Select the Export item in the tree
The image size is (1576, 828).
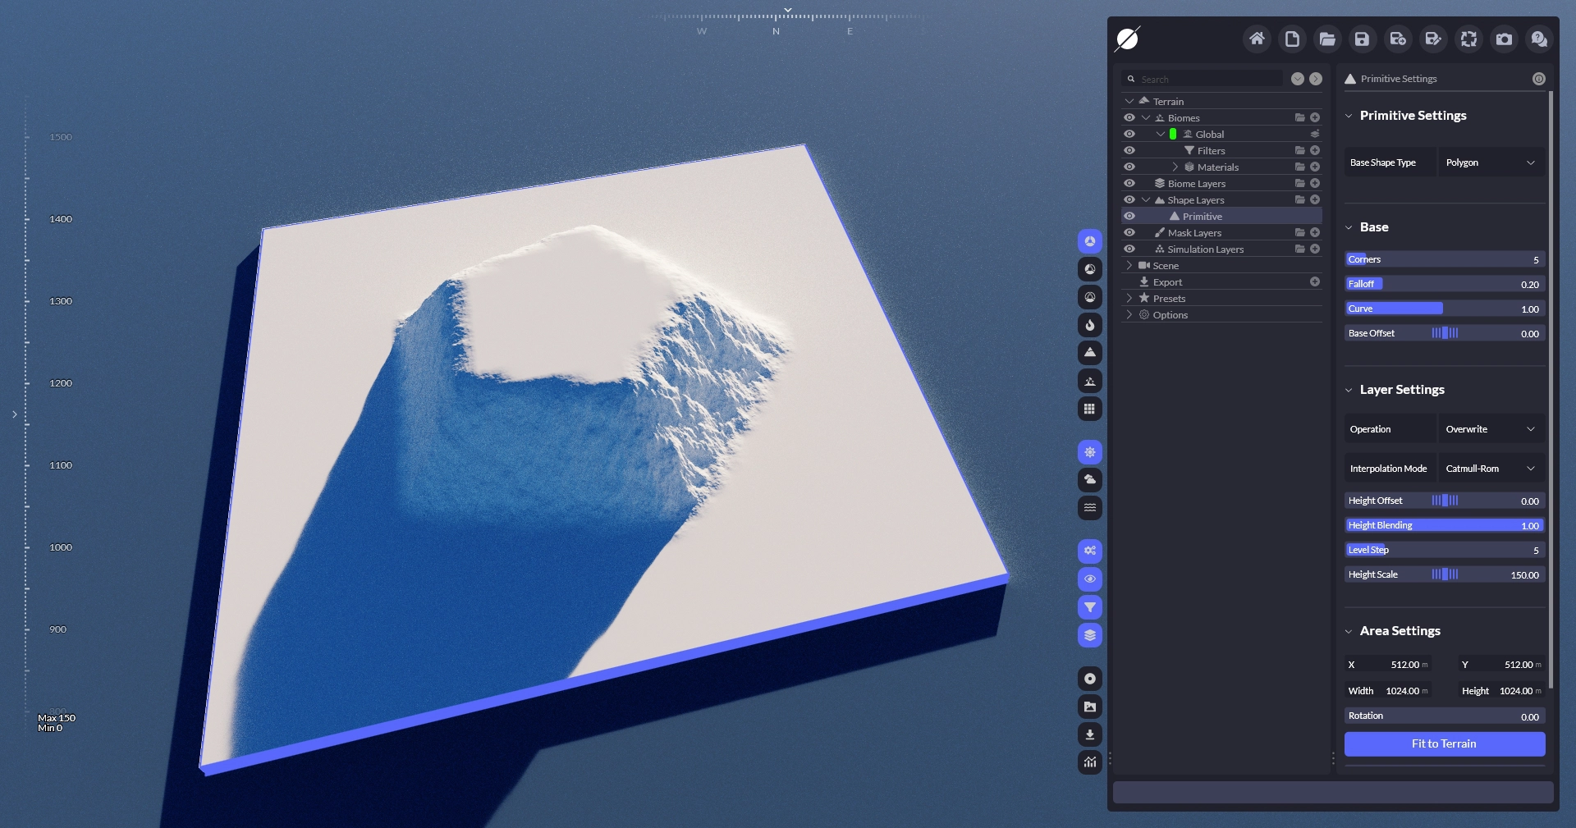click(x=1167, y=281)
